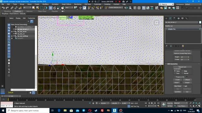The width and height of the screenshot is (202, 113).
Task: Click the Windows taskbar search box
Action: point(28,110)
